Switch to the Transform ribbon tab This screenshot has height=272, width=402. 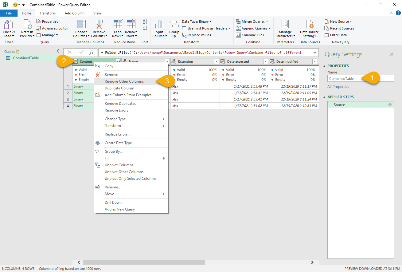click(x=47, y=13)
